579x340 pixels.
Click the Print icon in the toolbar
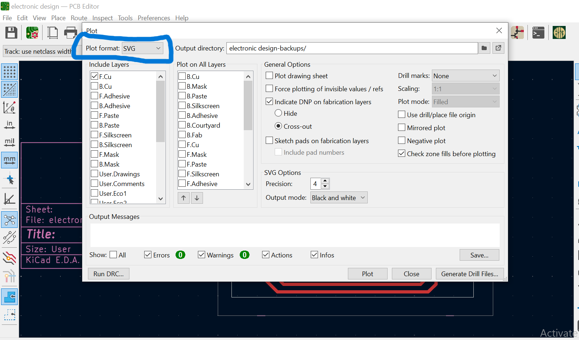point(70,33)
